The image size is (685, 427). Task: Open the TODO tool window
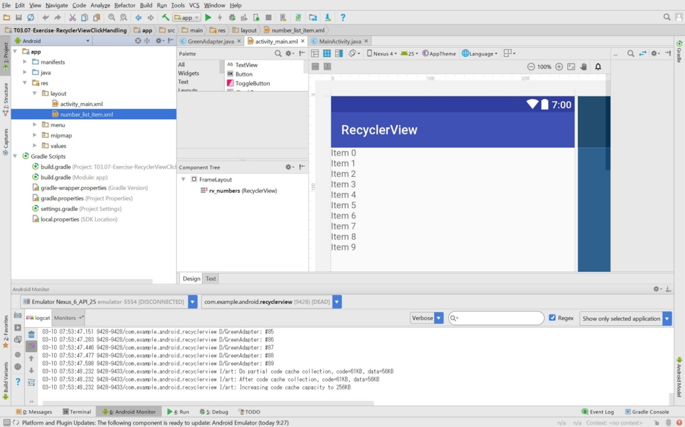pos(249,412)
